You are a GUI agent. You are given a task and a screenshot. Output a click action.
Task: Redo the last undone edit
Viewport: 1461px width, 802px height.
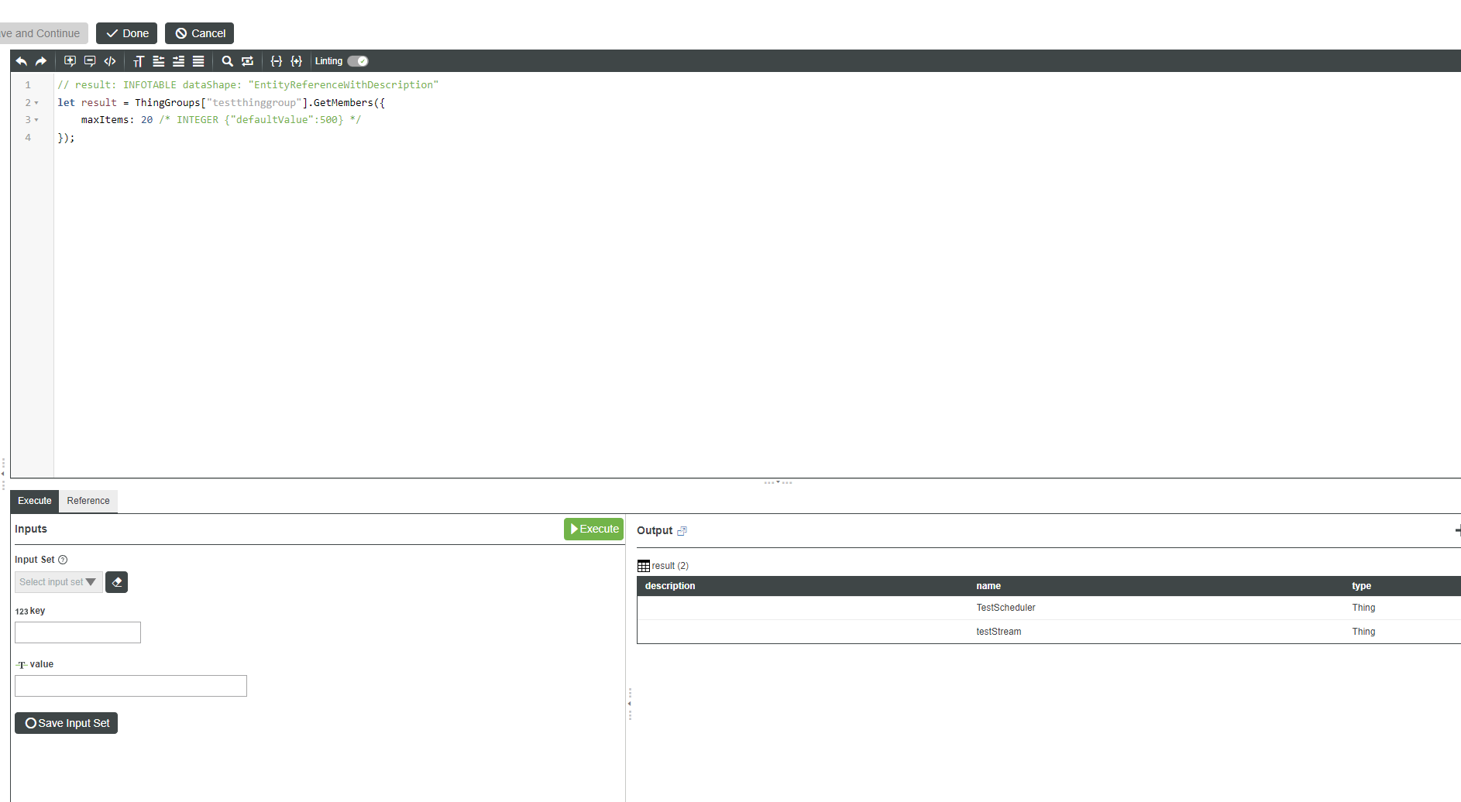[x=40, y=61]
